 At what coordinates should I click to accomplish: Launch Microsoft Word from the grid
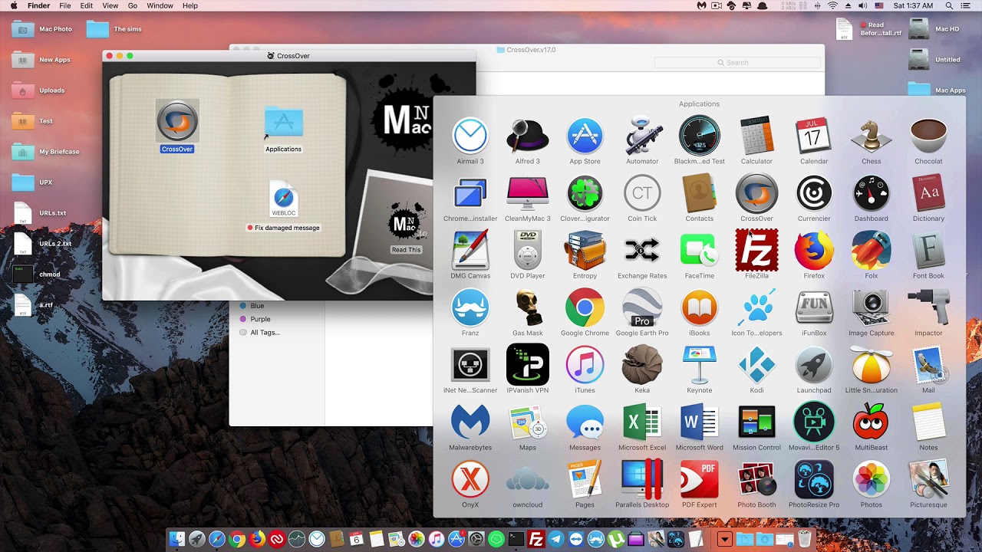coord(699,422)
